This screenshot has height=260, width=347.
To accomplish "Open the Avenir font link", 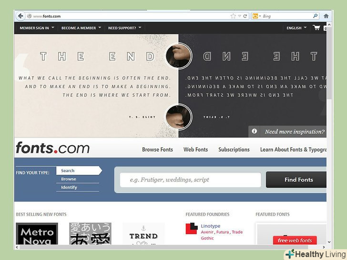I will pos(207,232).
